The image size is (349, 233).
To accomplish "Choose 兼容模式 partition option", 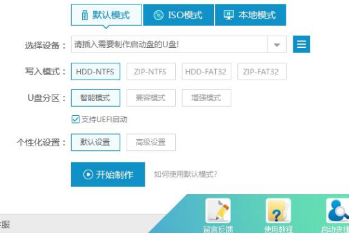I will click(151, 98).
